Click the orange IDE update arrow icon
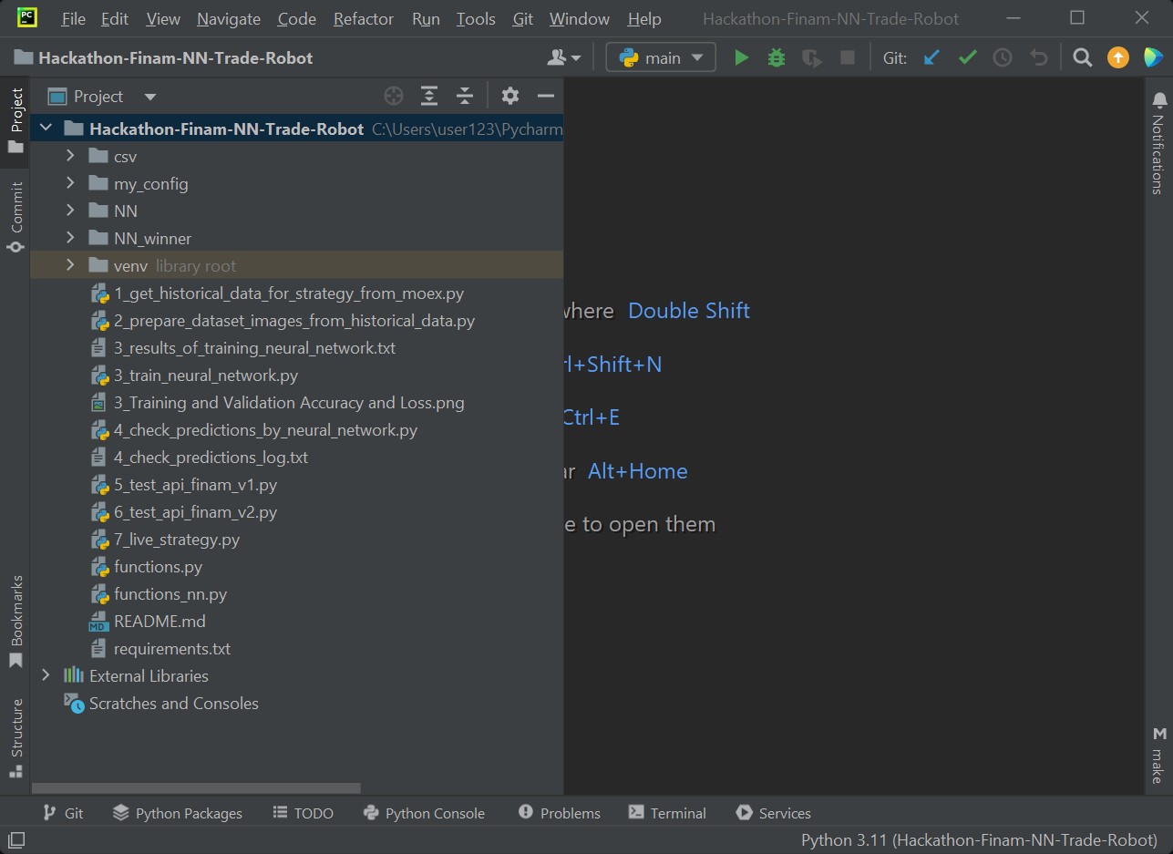This screenshot has width=1173, height=854. click(1117, 57)
